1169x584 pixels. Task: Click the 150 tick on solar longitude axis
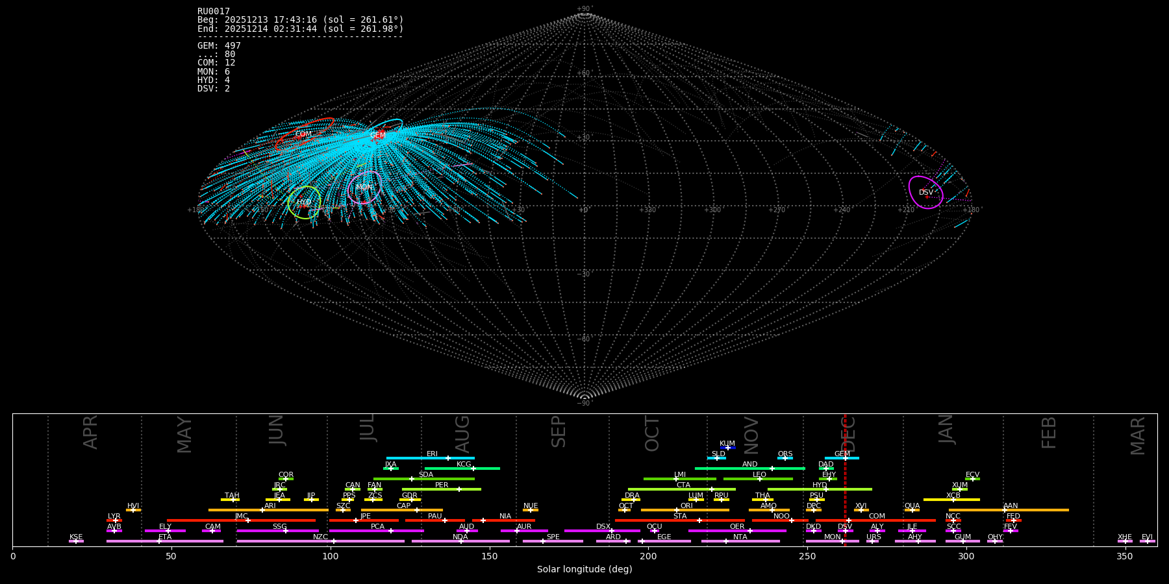pyautogui.click(x=490, y=556)
